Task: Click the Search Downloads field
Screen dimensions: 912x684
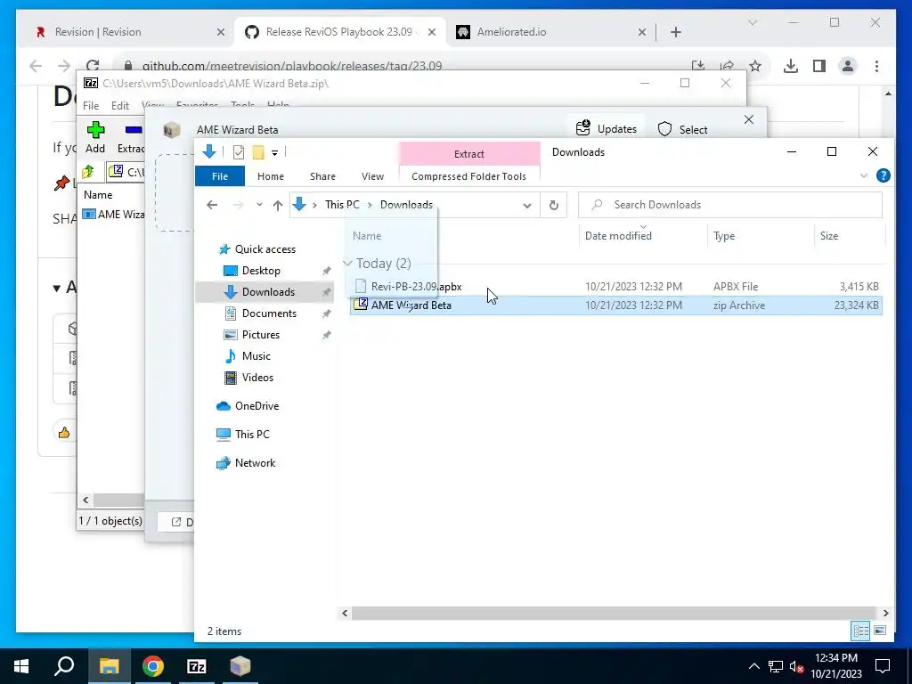Action: [730, 205]
